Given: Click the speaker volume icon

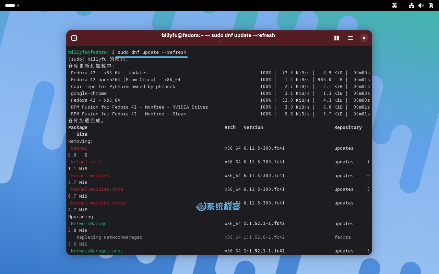Looking at the screenshot, I should point(421,6).
